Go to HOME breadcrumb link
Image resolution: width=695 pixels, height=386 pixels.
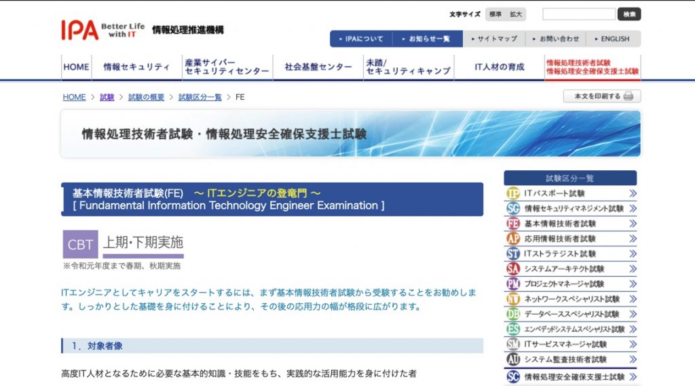(74, 97)
